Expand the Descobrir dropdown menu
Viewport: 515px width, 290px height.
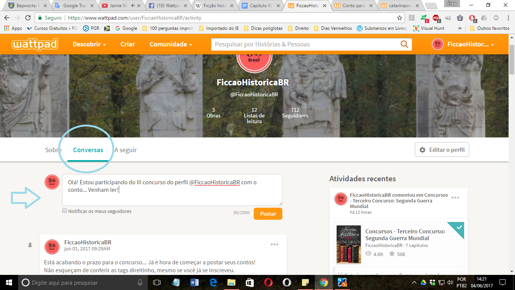coord(89,44)
